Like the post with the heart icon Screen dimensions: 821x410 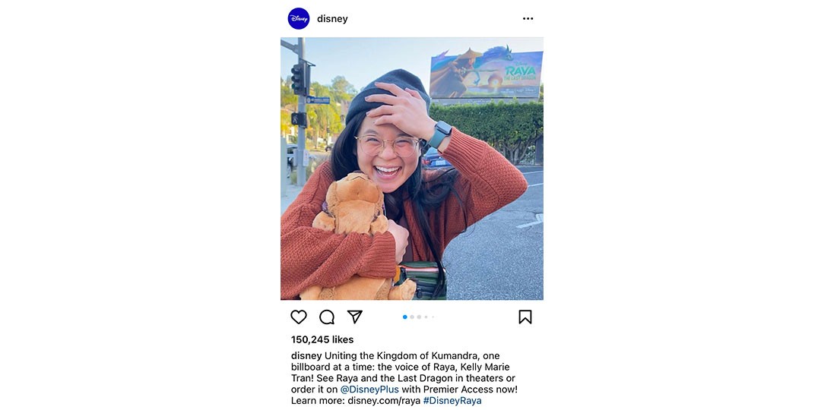[x=299, y=317]
